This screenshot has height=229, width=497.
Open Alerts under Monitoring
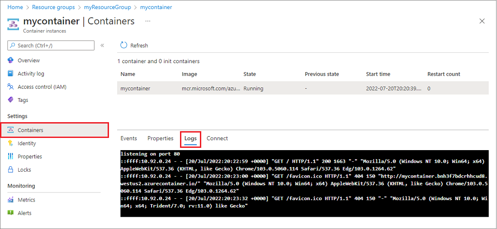coord(24,213)
